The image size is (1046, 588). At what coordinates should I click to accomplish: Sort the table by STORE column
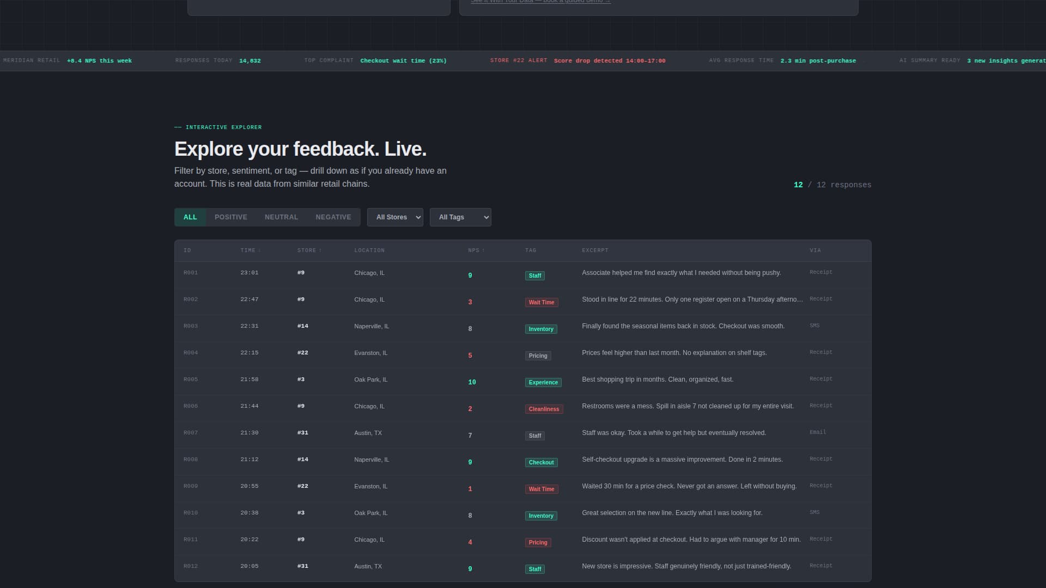point(309,250)
